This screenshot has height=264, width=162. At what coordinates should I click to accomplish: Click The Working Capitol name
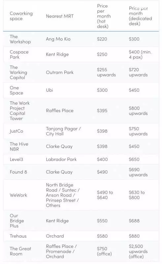18,72
